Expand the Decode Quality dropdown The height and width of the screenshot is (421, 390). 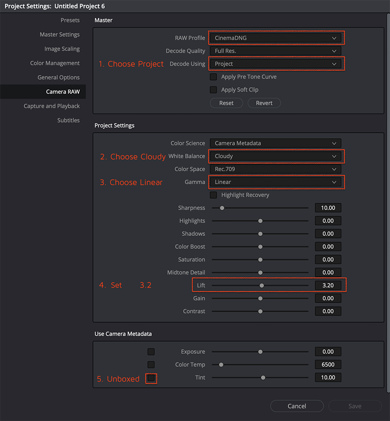(x=275, y=51)
